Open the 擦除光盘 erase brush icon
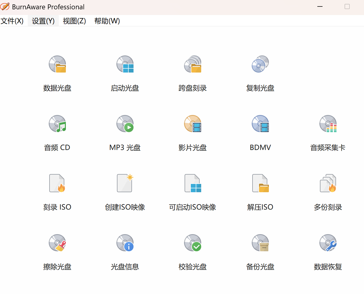This screenshot has width=364, height=294. [57, 243]
